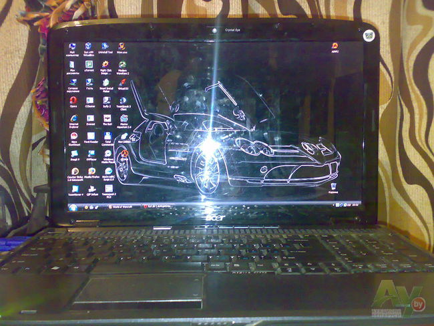
Task: Open The Bat! mail client icon
Action: tap(106, 118)
